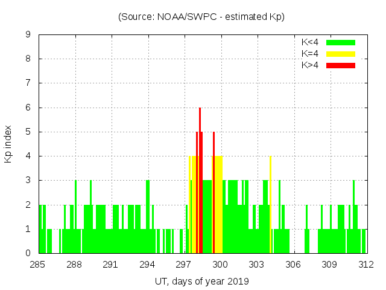Click the x-axis tick label 285

click(x=38, y=265)
